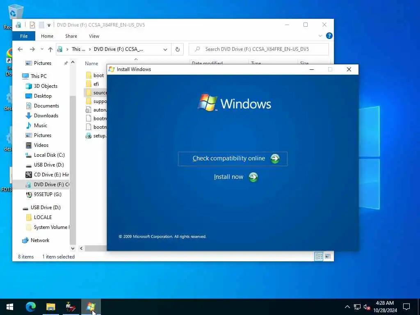Minimize the Install Windows dialog
Viewport: 420px width, 315px height.
[312, 69]
